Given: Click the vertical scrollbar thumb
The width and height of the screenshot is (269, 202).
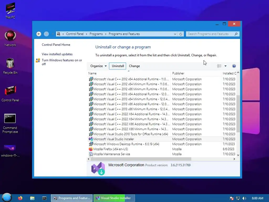Looking at the screenshot, I should (238, 114).
